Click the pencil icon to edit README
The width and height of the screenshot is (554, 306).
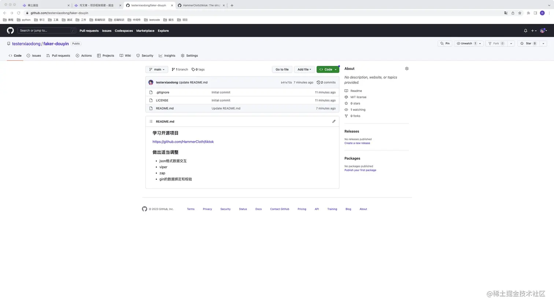click(x=334, y=122)
